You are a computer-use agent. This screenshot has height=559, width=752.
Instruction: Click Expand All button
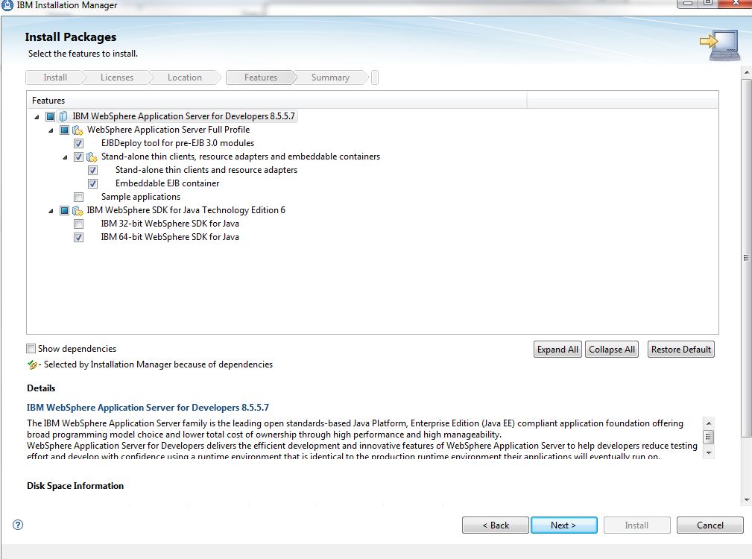coord(557,350)
